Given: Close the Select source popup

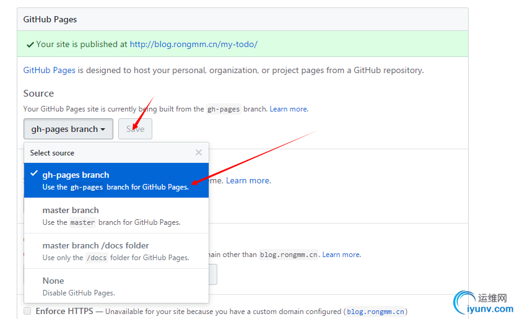Looking at the screenshot, I should coord(199,152).
